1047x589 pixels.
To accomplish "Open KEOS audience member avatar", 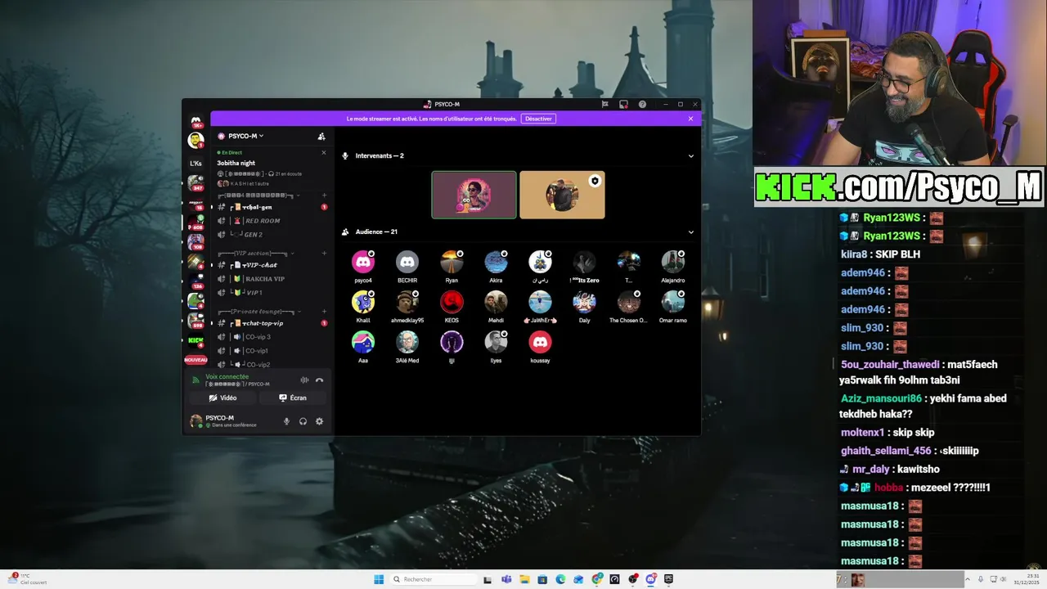I will coord(452,302).
